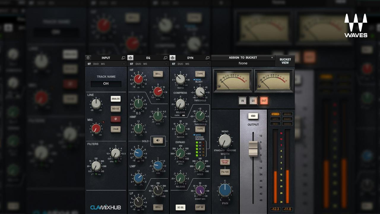The image size is (380, 214).
Task: Select STEREO meter mode
Action: point(275,114)
